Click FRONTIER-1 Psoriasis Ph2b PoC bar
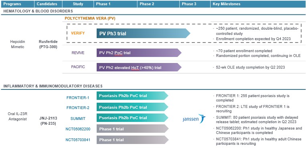 [132, 96]
